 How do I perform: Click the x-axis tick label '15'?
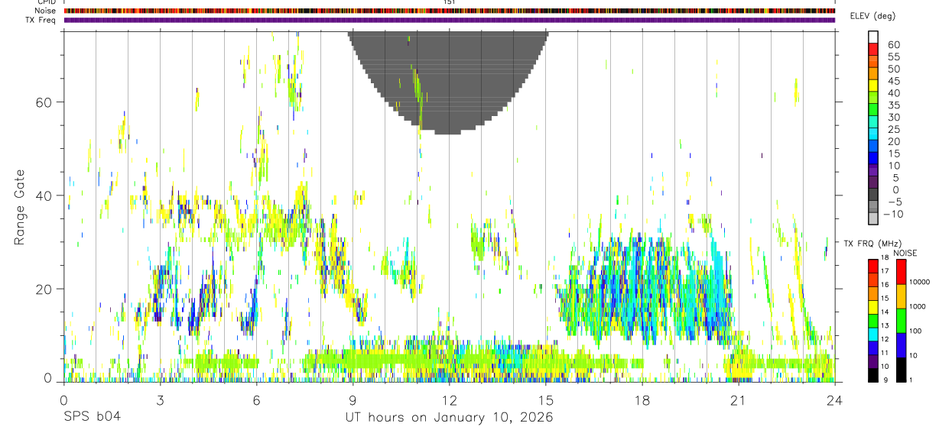(x=545, y=400)
